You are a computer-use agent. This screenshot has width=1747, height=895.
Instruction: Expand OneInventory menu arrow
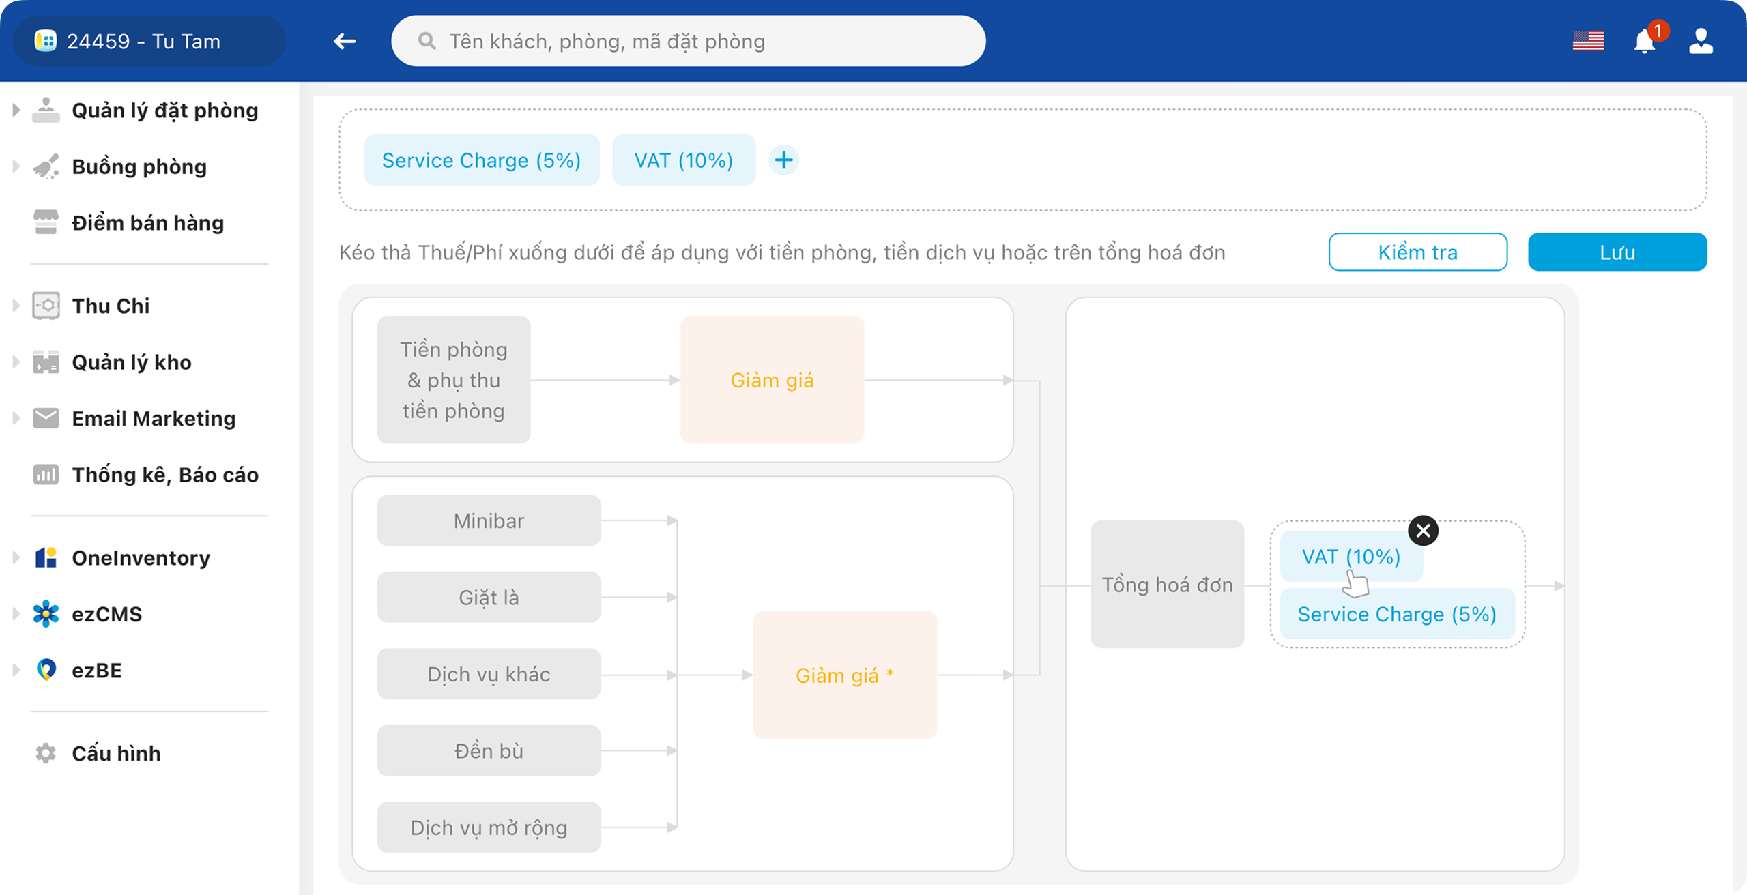[16, 557]
